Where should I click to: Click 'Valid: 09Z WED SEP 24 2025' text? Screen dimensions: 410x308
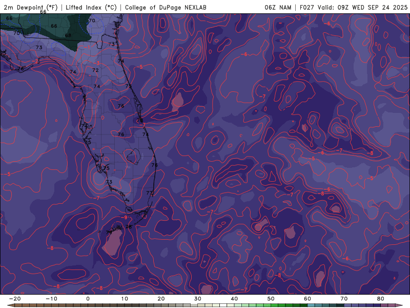[362, 7]
